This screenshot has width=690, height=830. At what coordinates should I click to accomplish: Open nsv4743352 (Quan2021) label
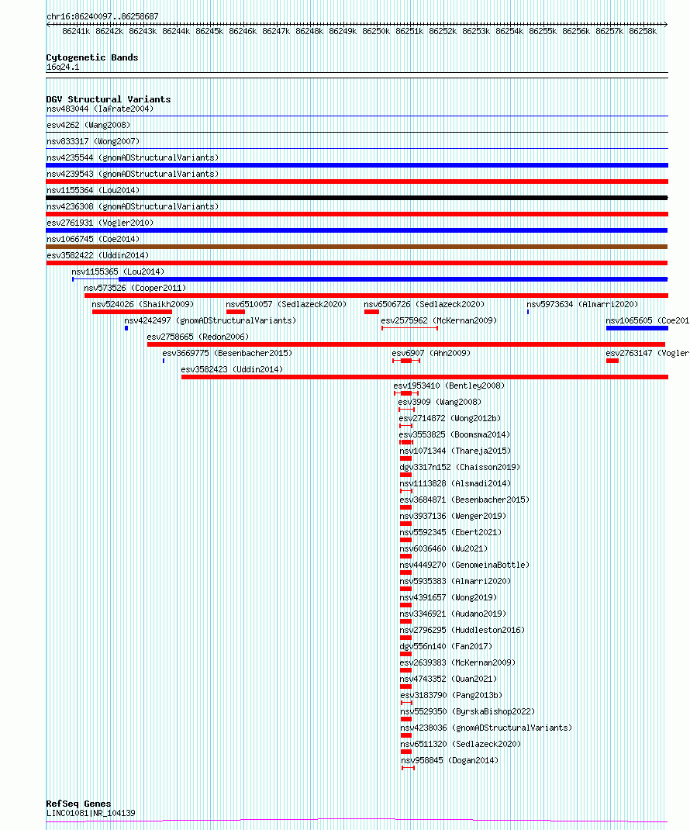pos(449,680)
